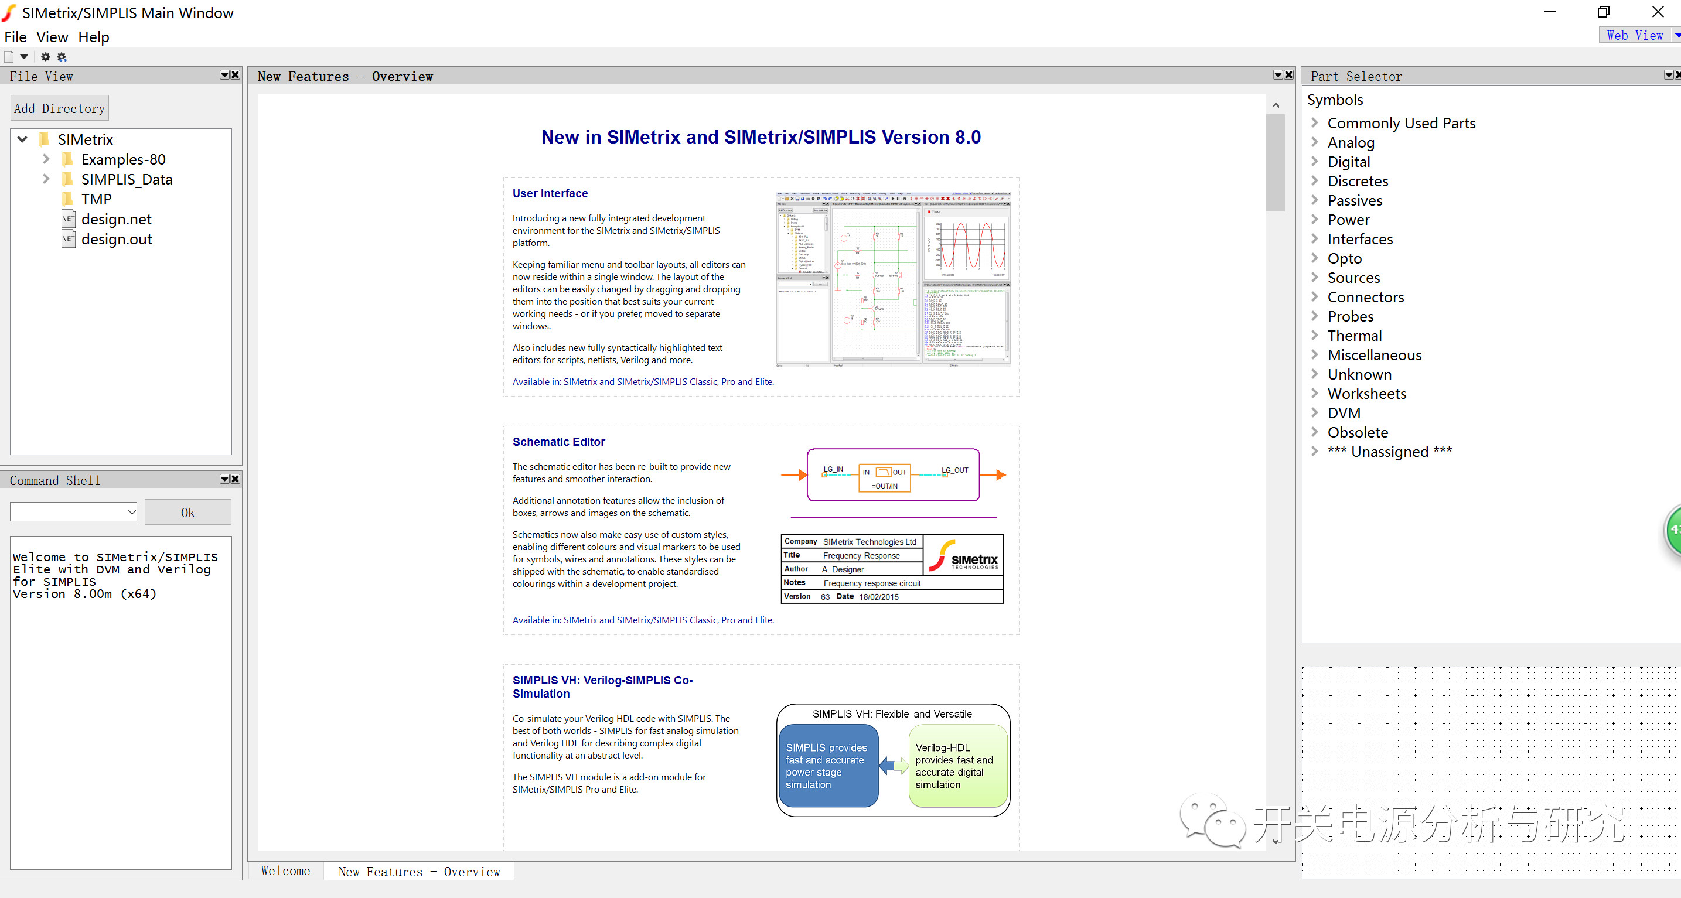Click the gear icon with blue arrows
1681x898 pixels.
[x=62, y=57]
